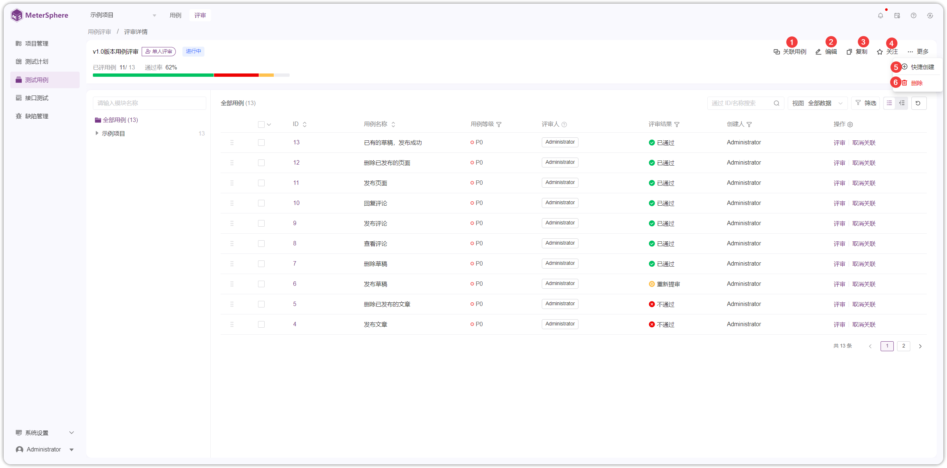Image resolution: width=947 pixels, height=468 pixels.
Task: Click the refresh table icon button
Action: point(918,103)
